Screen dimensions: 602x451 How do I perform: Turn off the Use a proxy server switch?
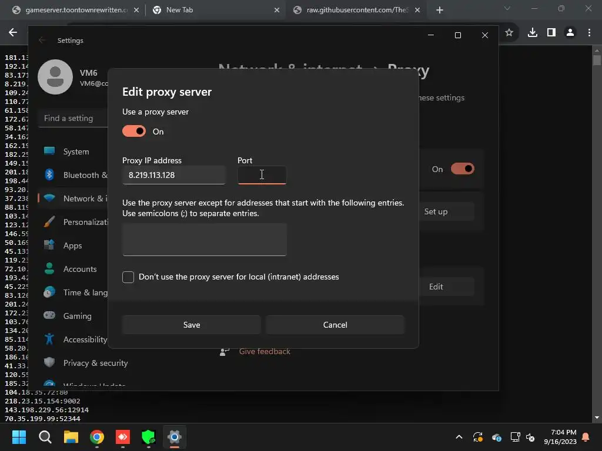point(134,131)
